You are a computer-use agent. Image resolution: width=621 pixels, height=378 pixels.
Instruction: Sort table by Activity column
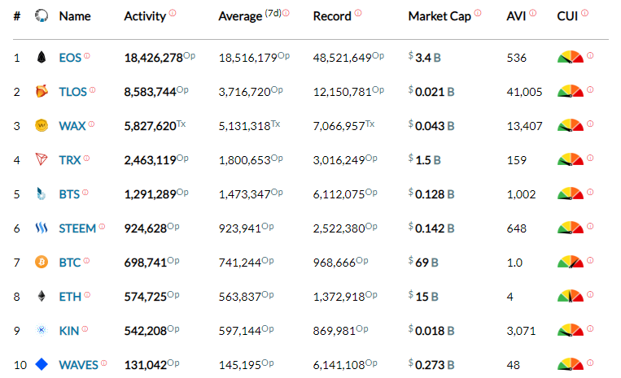pos(145,16)
